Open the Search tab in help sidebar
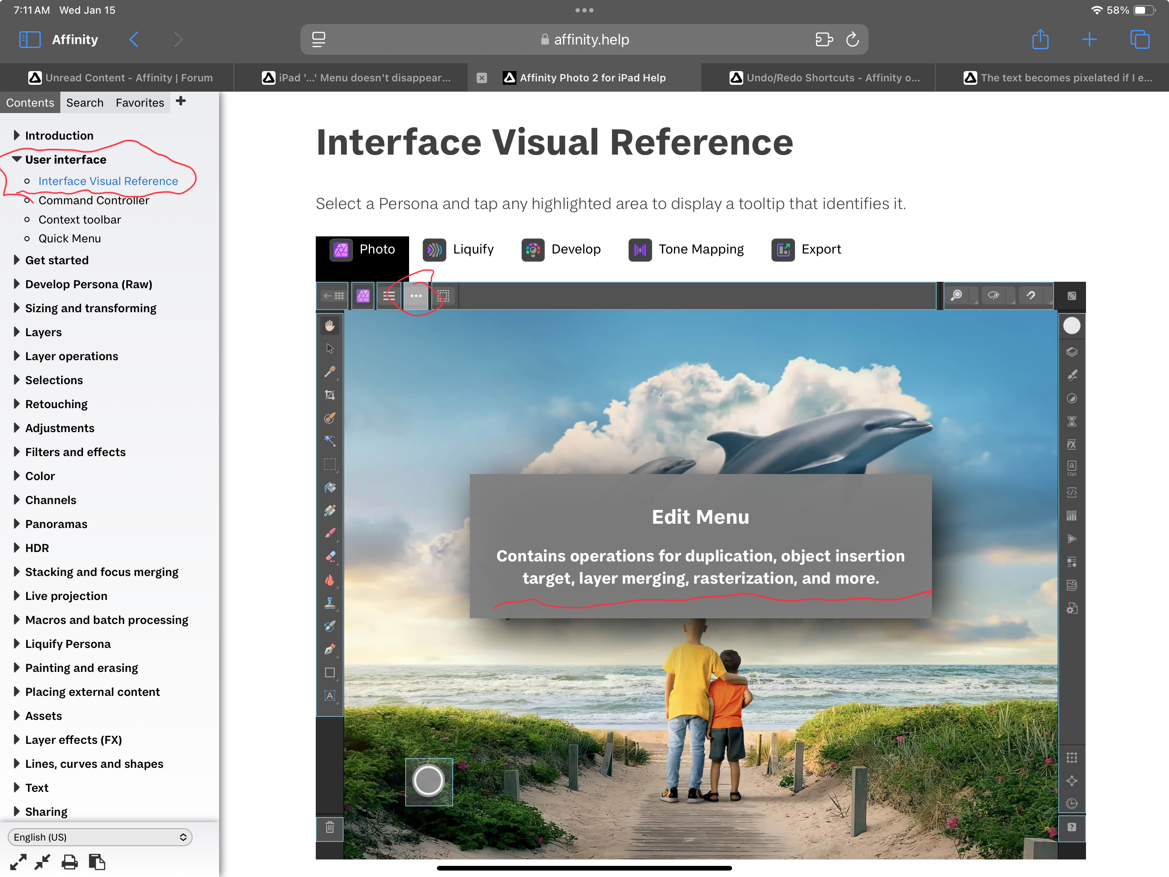The height and width of the screenshot is (877, 1169). point(85,103)
